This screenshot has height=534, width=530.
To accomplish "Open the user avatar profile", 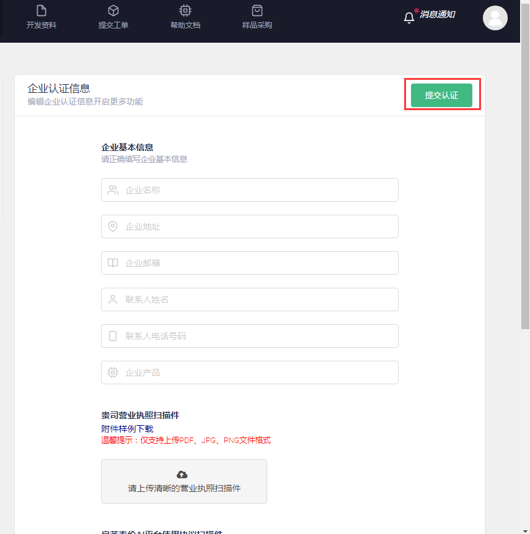I will [x=495, y=18].
